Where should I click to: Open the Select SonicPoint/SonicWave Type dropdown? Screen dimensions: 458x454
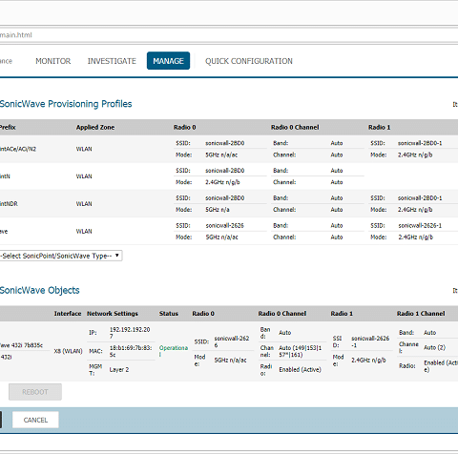[61, 256]
